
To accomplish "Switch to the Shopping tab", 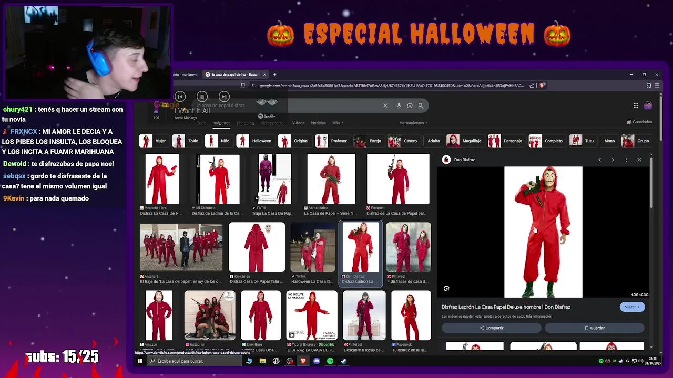I will [x=245, y=123].
